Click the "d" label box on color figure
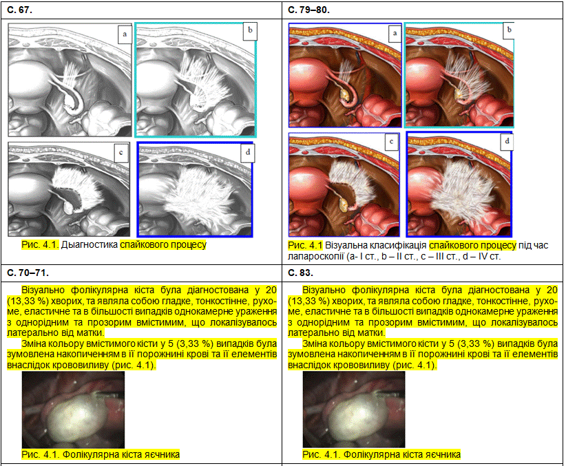 (x=507, y=142)
